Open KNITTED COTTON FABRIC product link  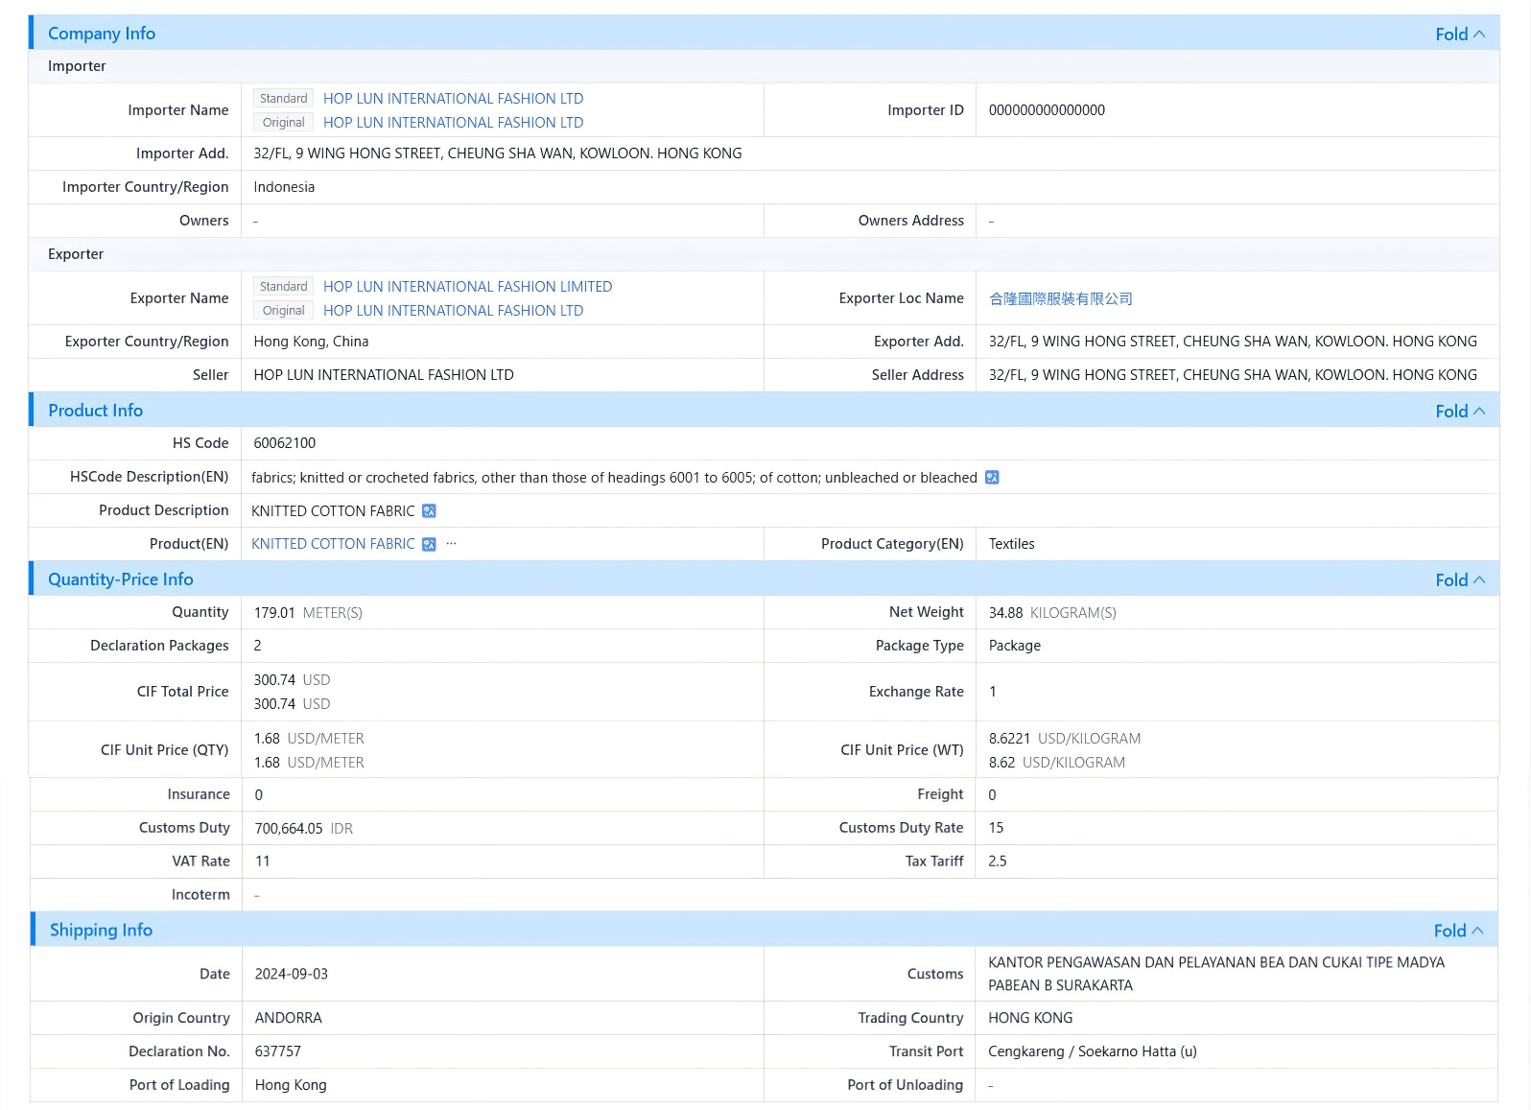pos(333,544)
